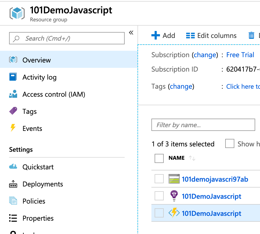Click the Function App lightning icon
The width and height of the screenshot is (260, 234).
pos(174,213)
